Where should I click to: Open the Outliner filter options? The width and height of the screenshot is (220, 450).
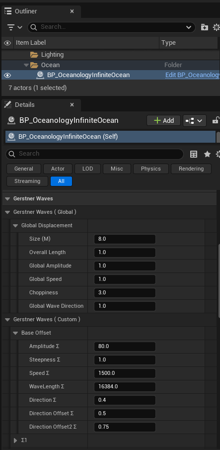pyautogui.click(x=14, y=27)
